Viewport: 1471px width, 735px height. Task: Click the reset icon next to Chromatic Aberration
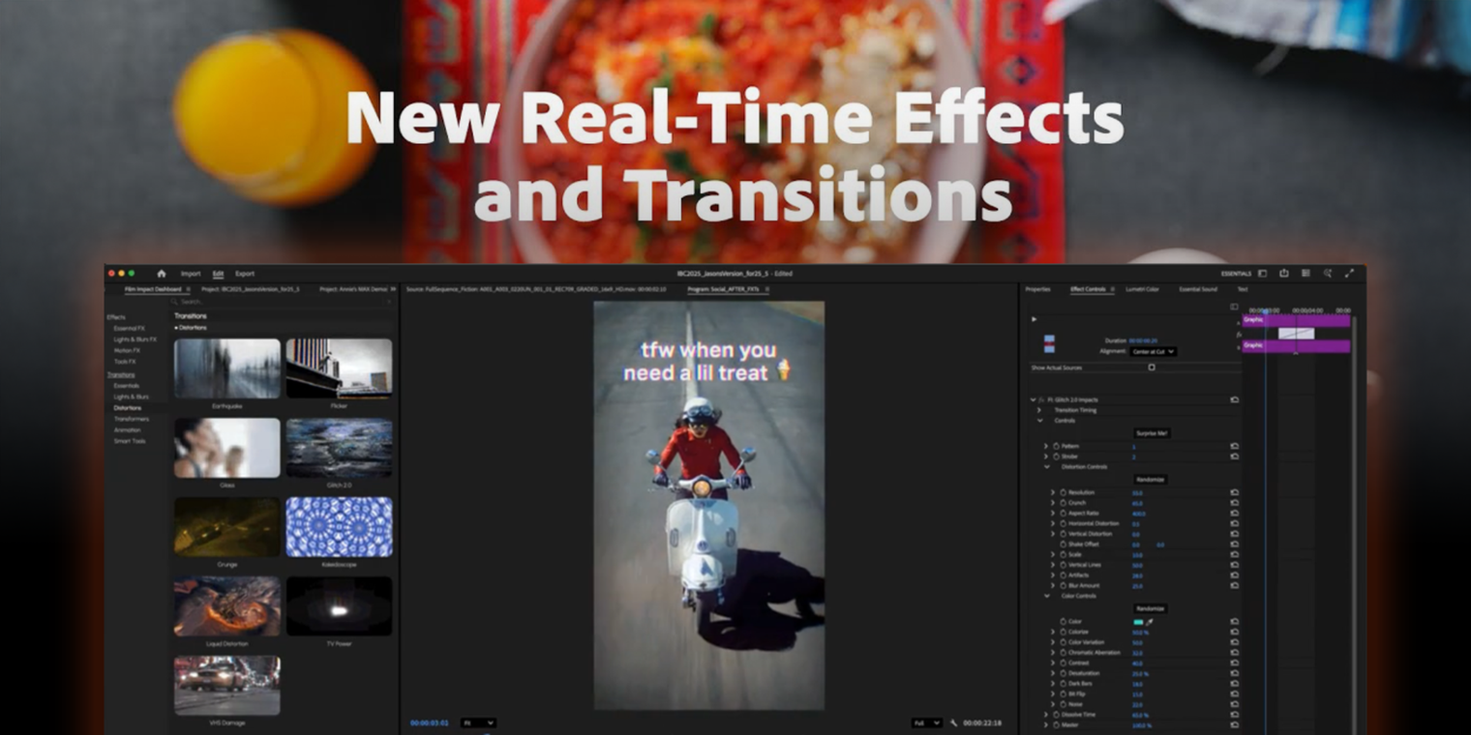[x=1236, y=653]
